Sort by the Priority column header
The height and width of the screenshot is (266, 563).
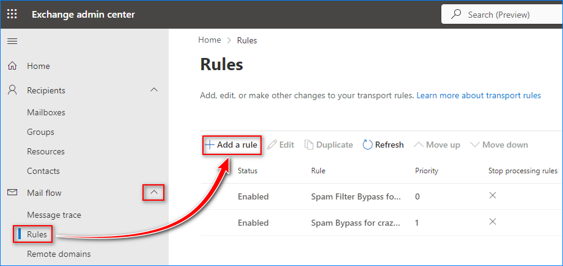click(427, 171)
